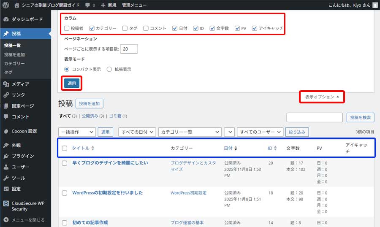Viewport: 380px width, 227px height.
Task: Click the blue 適用 button for screen options
Action: pos(72,84)
